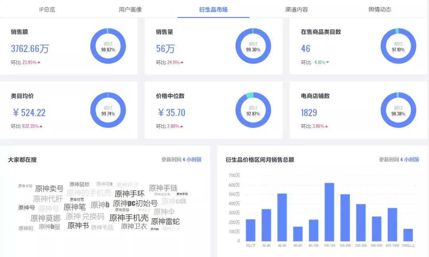Click the 在售商品类目数 donut showing 97.10%

(398, 46)
